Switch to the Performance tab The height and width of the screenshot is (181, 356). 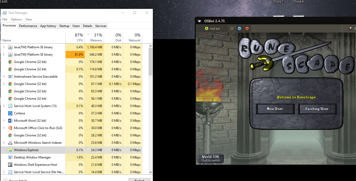(x=28, y=26)
